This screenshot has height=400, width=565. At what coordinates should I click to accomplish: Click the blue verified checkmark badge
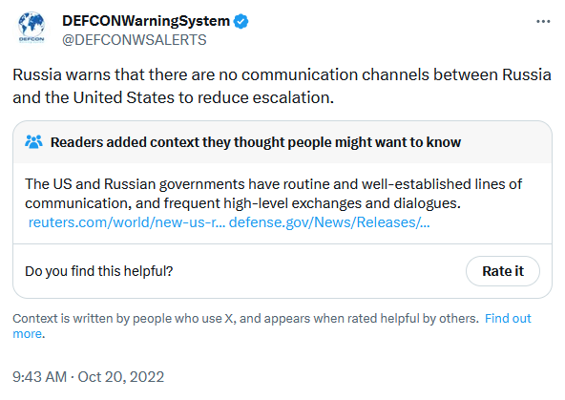point(241,21)
